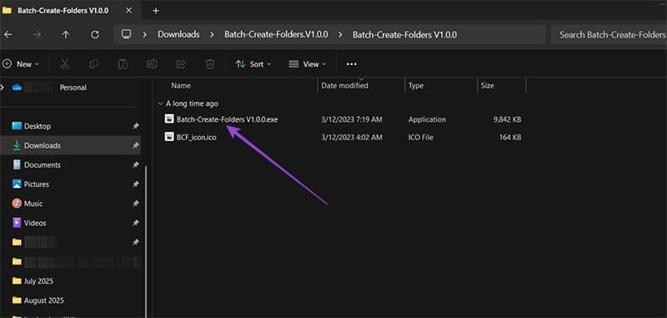Click the last Batch-Create-Folders V1.0.0 breadcrumb
Viewport: 667px width, 318px height.
tap(404, 34)
